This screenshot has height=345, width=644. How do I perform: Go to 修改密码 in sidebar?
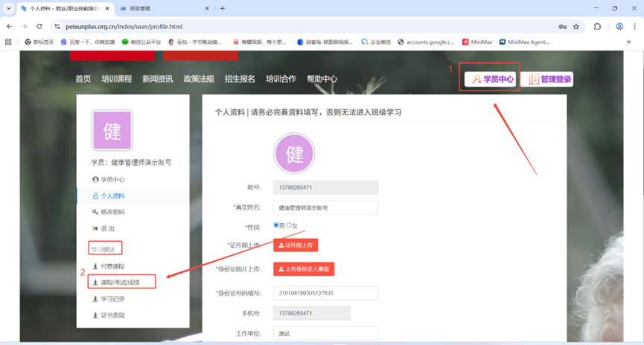pos(112,212)
